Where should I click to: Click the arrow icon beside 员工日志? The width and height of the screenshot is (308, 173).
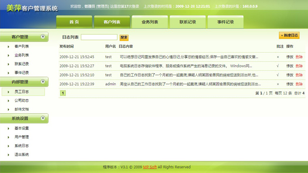pos(9,92)
